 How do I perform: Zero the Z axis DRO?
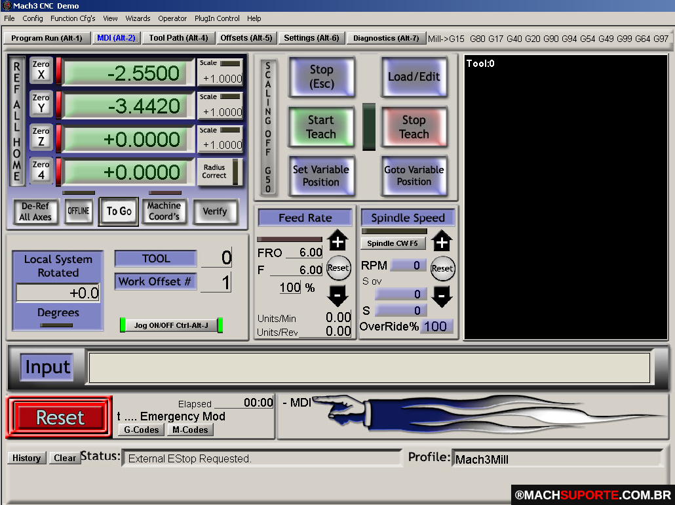41,136
